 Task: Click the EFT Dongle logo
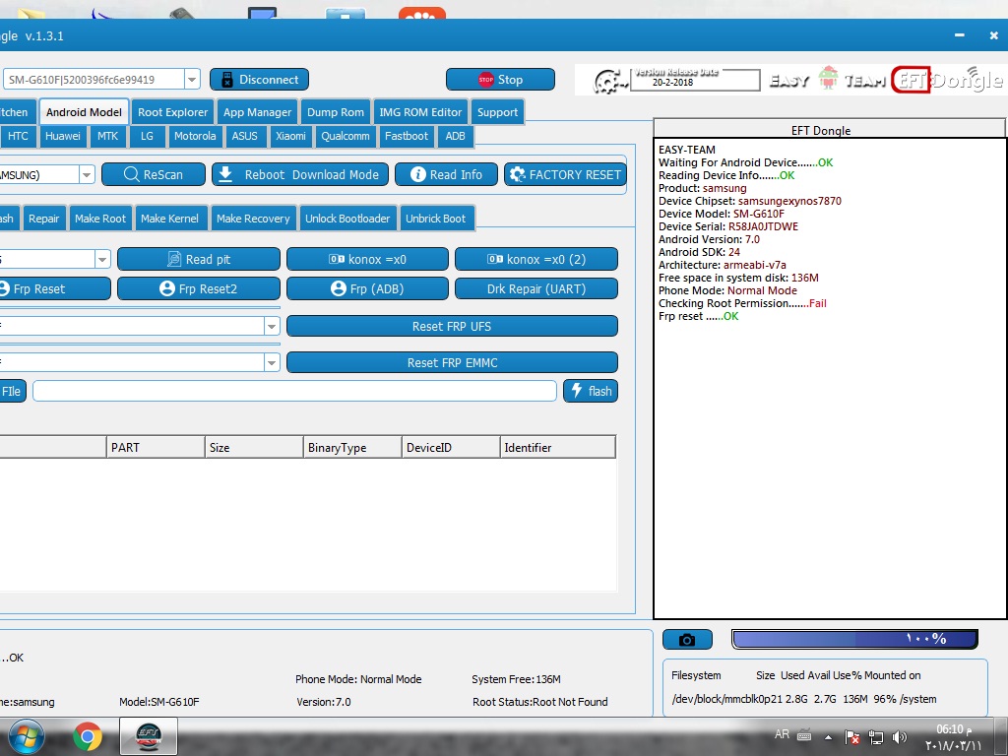[947, 80]
